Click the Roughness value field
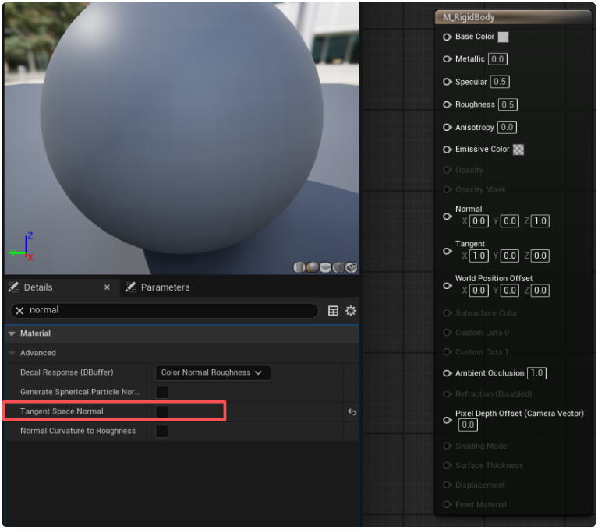 pos(508,104)
